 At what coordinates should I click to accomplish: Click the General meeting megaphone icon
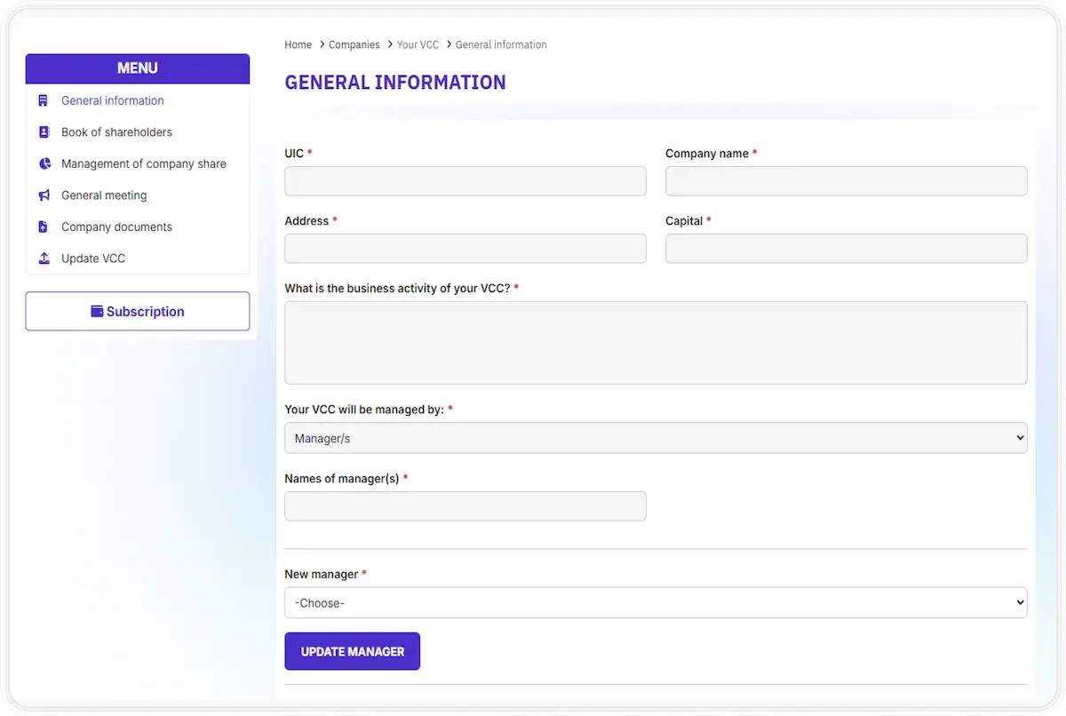[x=43, y=195]
